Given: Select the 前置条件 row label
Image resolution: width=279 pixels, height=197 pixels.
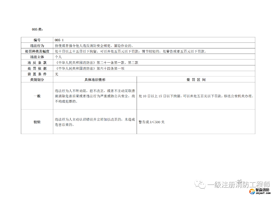Looking at the screenshot, I should pos(37,74).
